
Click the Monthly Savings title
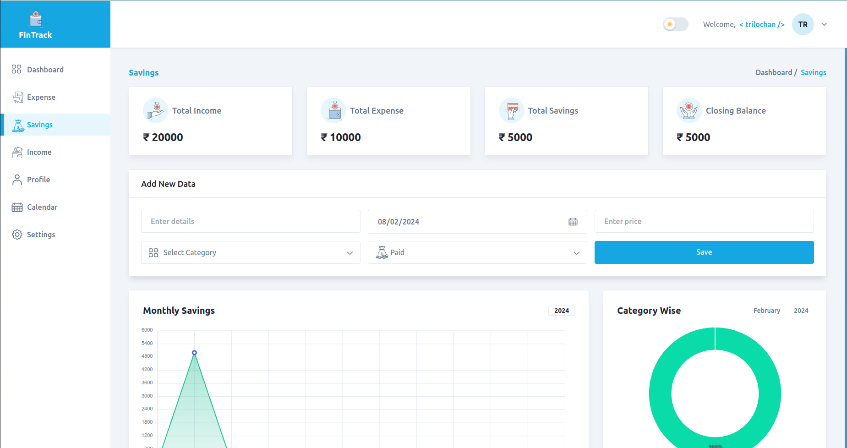tap(179, 311)
